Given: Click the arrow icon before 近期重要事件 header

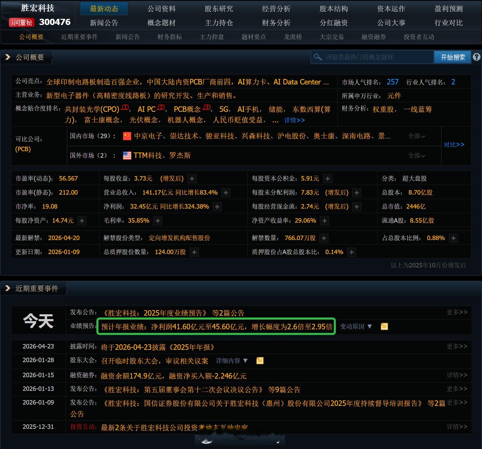Looking at the screenshot, I should click(7, 288).
